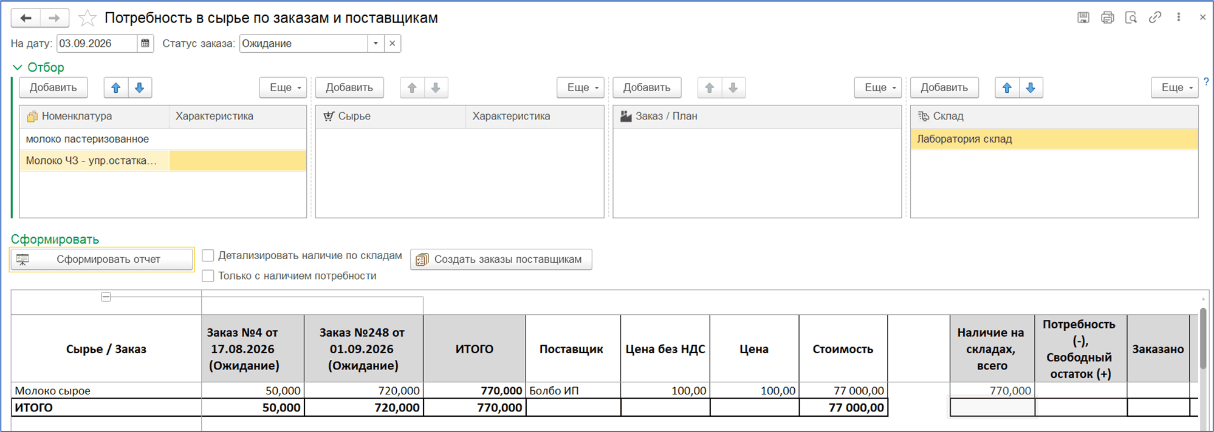Open the three-dot more options menu
Image resolution: width=1214 pixels, height=432 pixels.
(1179, 18)
